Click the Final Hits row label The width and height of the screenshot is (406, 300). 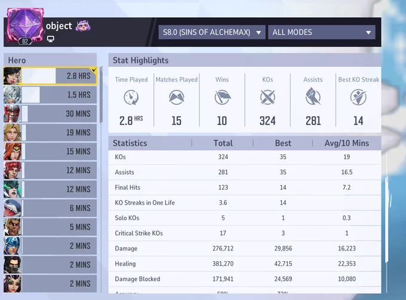128,187
